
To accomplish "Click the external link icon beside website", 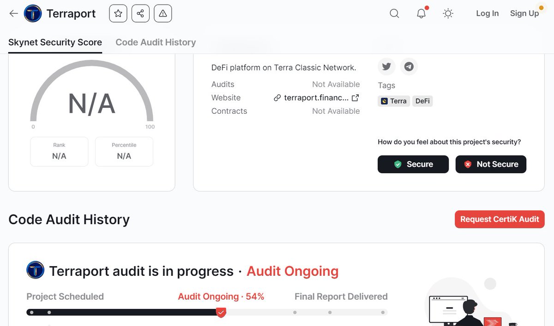I will [355, 98].
